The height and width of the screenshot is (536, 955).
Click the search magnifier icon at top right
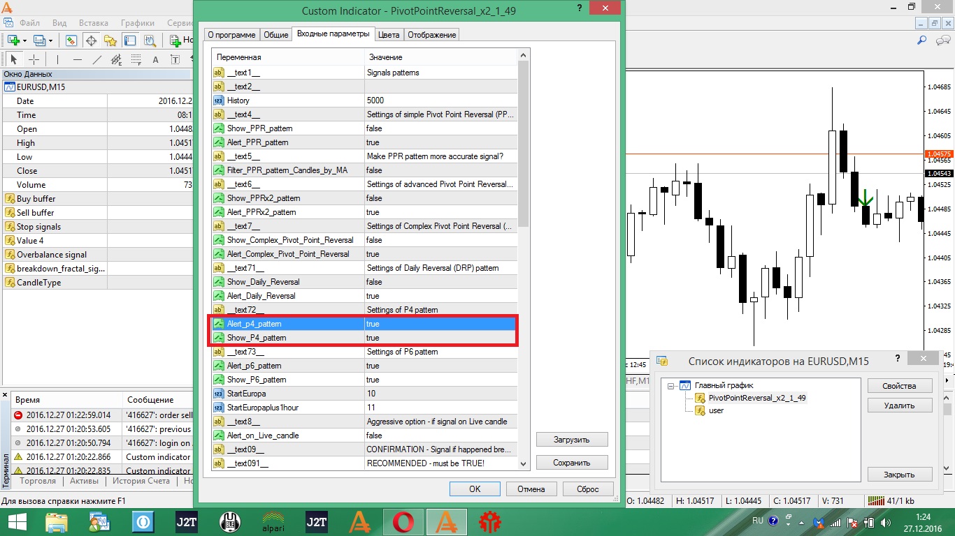point(921,40)
